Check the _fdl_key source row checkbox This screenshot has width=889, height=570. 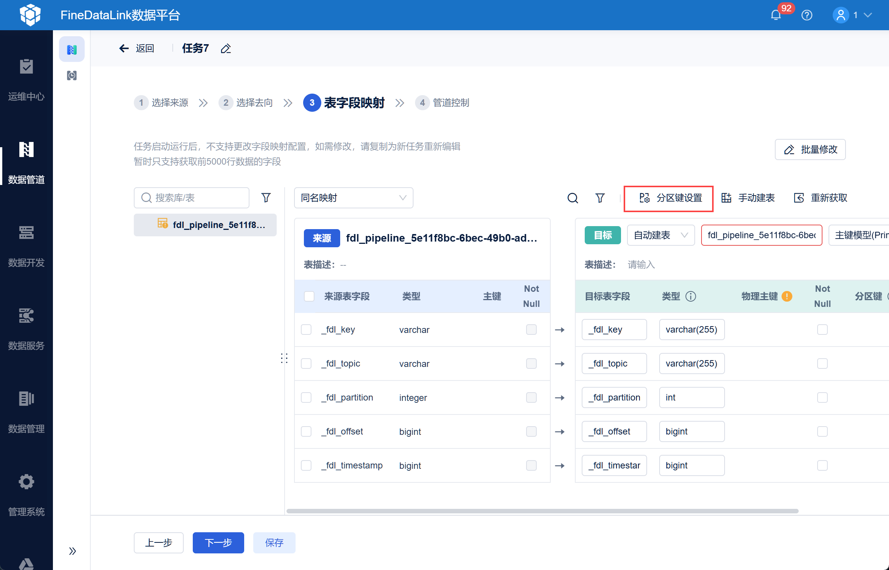[306, 330]
